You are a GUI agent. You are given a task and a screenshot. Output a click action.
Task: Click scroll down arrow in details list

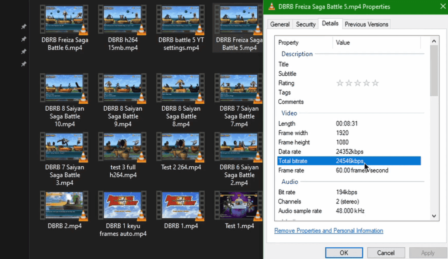pos(434,216)
